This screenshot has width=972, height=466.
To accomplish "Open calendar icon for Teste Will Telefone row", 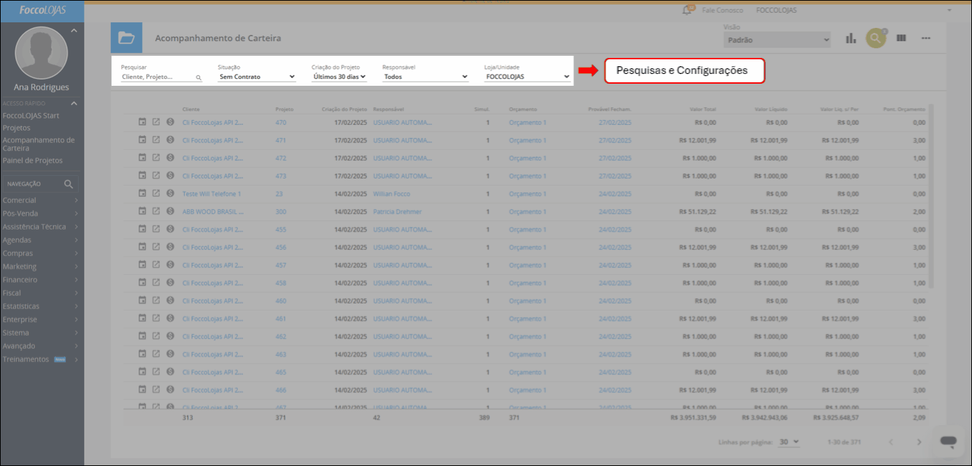I will pos(142,193).
